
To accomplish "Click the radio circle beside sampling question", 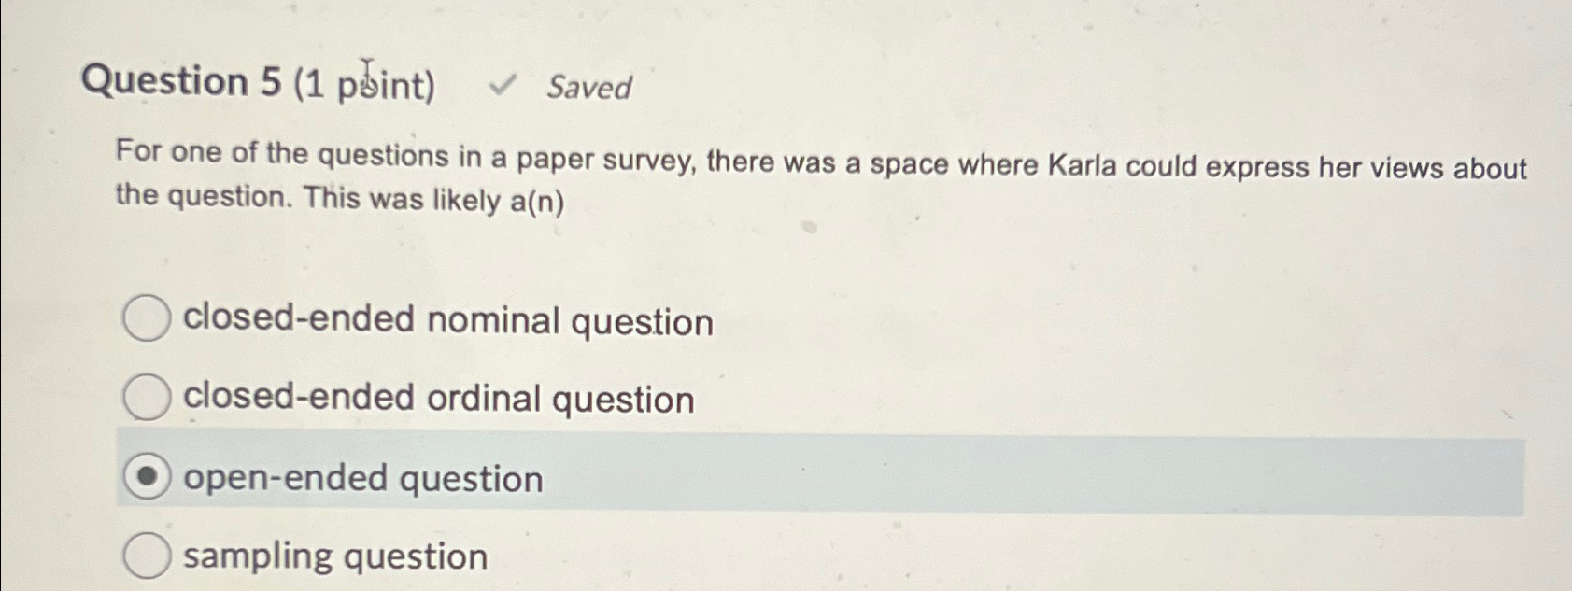I will tap(145, 556).
